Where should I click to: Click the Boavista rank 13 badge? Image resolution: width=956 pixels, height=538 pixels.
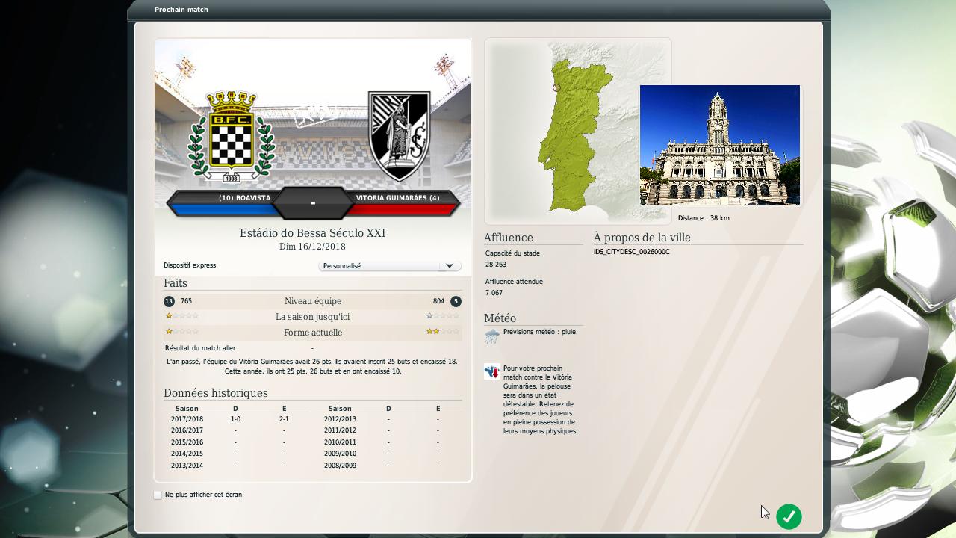click(169, 301)
